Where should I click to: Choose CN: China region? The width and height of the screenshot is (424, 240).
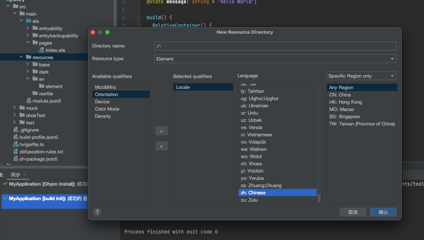coord(362,95)
